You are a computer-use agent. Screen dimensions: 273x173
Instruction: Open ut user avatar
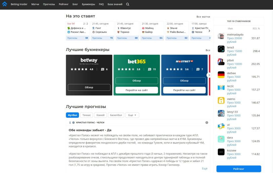(x=221, y=126)
